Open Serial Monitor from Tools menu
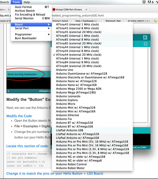This screenshot has height=179, width=158. [31, 18]
